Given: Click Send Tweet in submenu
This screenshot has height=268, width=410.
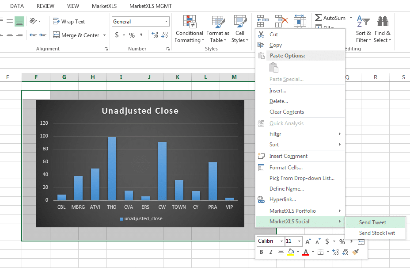Looking at the screenshot, I should [x=376, y=222].
